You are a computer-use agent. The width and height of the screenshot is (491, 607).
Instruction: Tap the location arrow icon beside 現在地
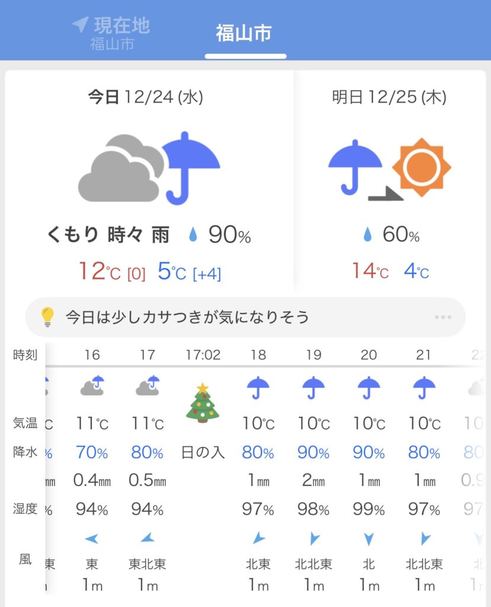80,25
